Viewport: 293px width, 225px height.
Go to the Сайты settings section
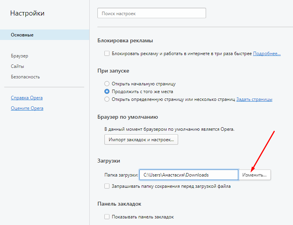point(17,66)
